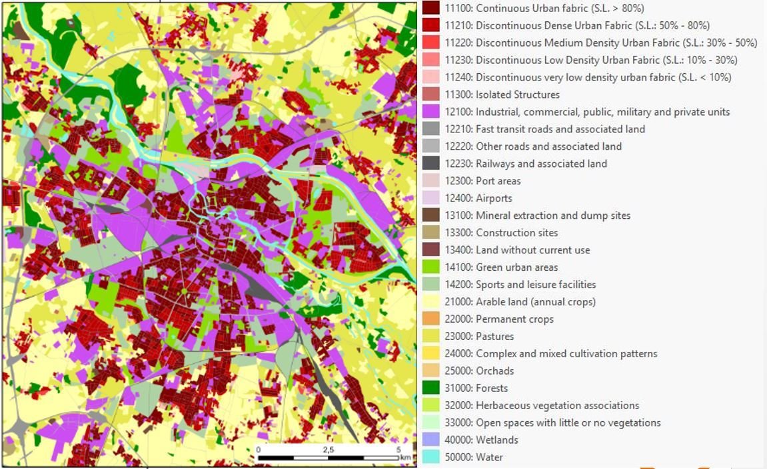The image size is (767, 469).
Task: Click the dark red Continuous Urban fabric swatch
Action: point(430,8)
